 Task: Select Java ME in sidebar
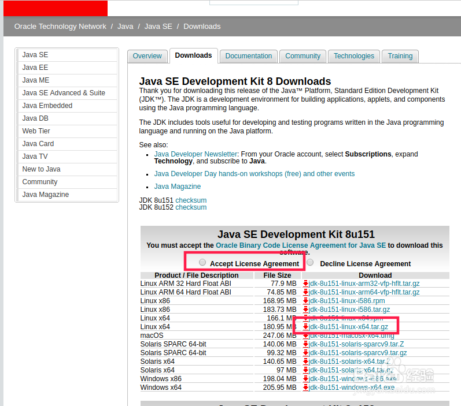pos(67,80)
